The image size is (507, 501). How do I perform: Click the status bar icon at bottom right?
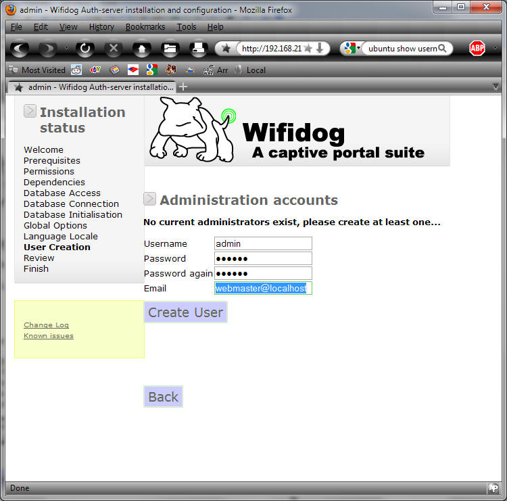pos(493,487)
